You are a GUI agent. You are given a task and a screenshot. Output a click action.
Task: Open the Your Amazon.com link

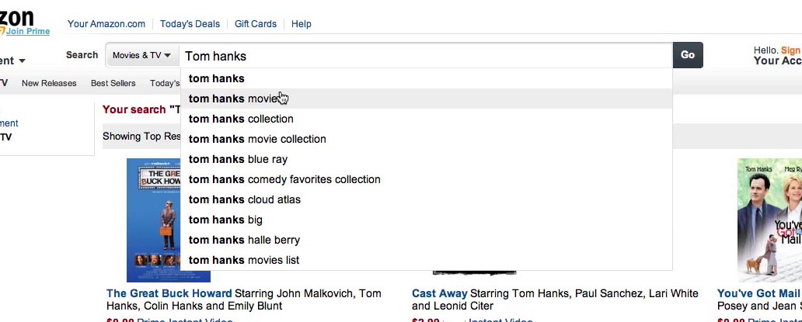[x=106, y=24]
